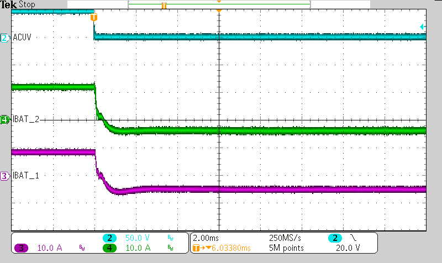
Task: Toggle the cyan channel 2 vertical badge
Action: (109, 238)
